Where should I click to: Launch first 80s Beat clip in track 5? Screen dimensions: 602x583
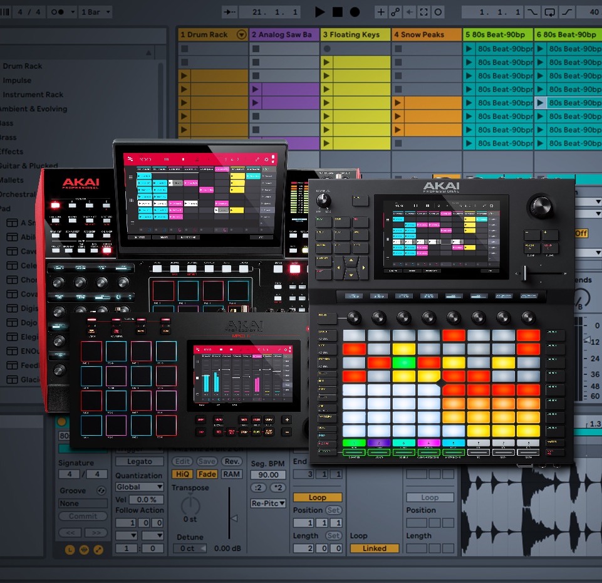point(469,49)
